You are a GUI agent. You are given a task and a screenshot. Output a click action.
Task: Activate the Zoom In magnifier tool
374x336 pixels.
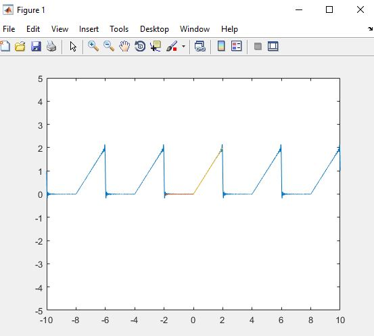tap(93, 46)
